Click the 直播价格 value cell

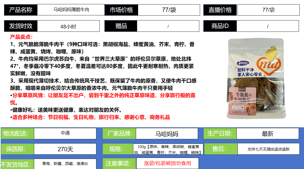coord(268,10)
